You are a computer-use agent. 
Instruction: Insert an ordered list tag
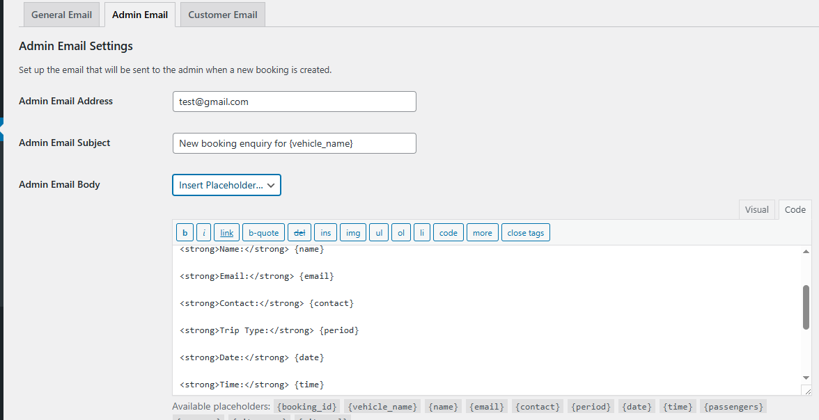tap(400, 232)
